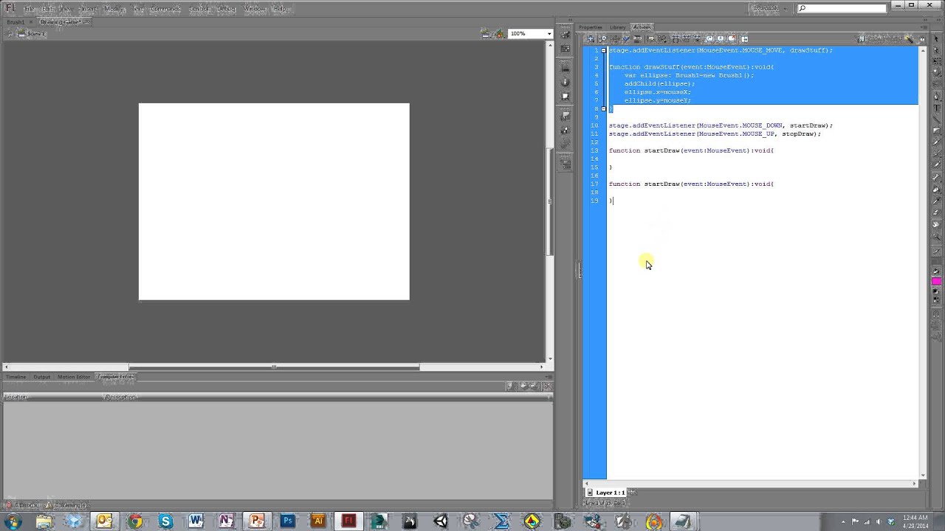The height and width of the screenshot is (531, 945).
Task: Click the Layer 1 : 1 script tab
Action: [606, 492]
